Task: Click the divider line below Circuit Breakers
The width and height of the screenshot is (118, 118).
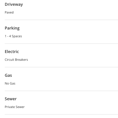Action: [61, 67]
